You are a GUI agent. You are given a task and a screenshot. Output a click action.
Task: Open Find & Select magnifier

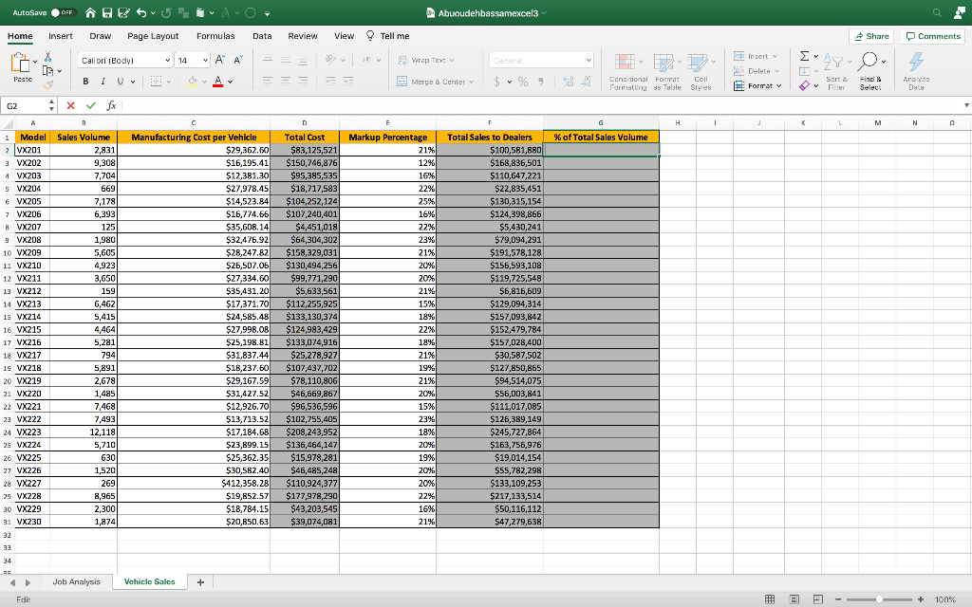(868, 62)
